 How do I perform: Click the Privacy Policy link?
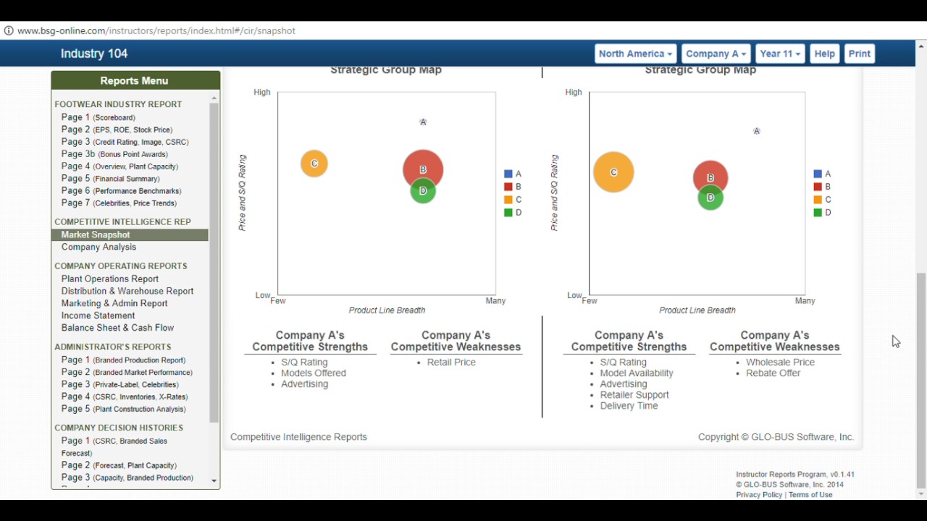point(759,495)
